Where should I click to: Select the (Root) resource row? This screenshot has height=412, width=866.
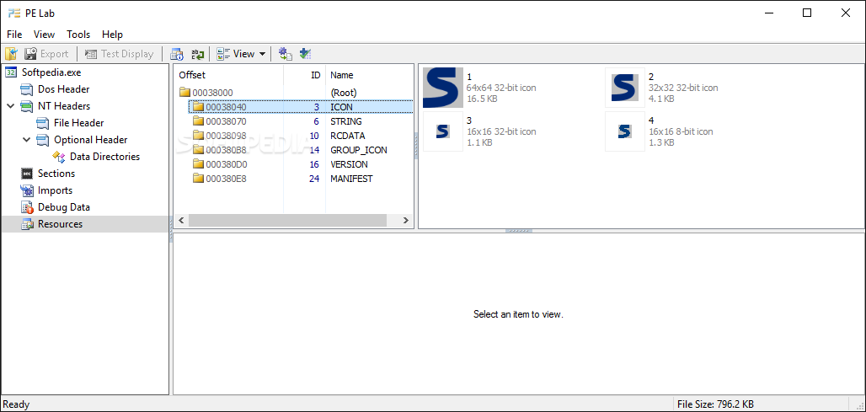tap(294, 92)
